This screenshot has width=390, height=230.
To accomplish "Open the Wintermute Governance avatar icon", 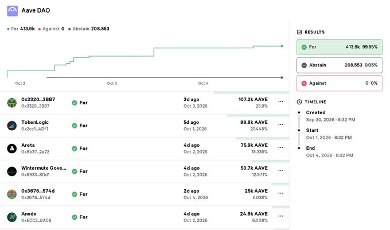I will (11, 171).
